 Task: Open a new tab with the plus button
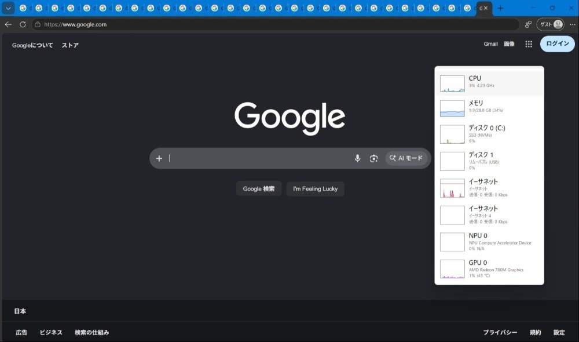coord(500,8)
